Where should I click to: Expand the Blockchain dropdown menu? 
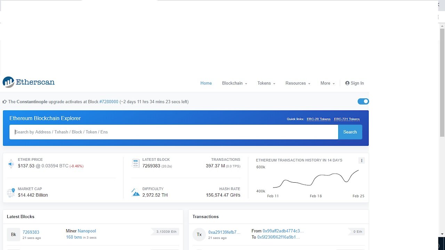(235, 83)
